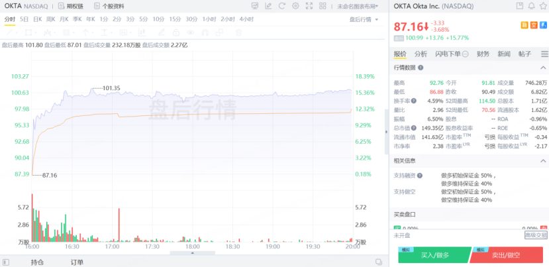The image size is (549, 267).
Task: Click the save/note icon beside OKTA title
Action: coord(520,6)
